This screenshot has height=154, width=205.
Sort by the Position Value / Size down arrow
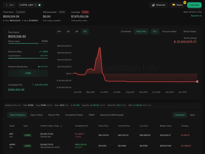coord(61,126)
